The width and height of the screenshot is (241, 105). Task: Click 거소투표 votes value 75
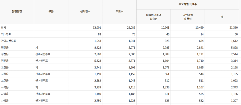pyautogui.click(x=134, y=34)
